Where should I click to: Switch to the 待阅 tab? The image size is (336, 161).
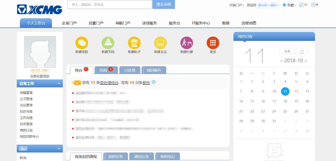(106, 70)
